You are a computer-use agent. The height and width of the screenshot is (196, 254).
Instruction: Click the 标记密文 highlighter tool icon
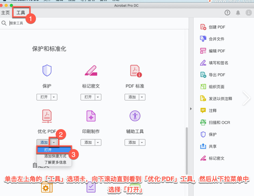point(91,70)
